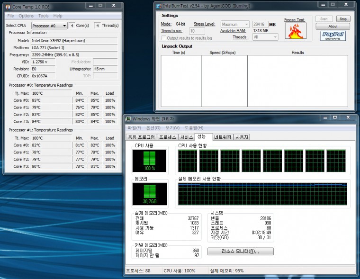Open the Select CPU Processor #0 dropdown
The height and width of the screenshot is (279, 360).
coord(49,26)
